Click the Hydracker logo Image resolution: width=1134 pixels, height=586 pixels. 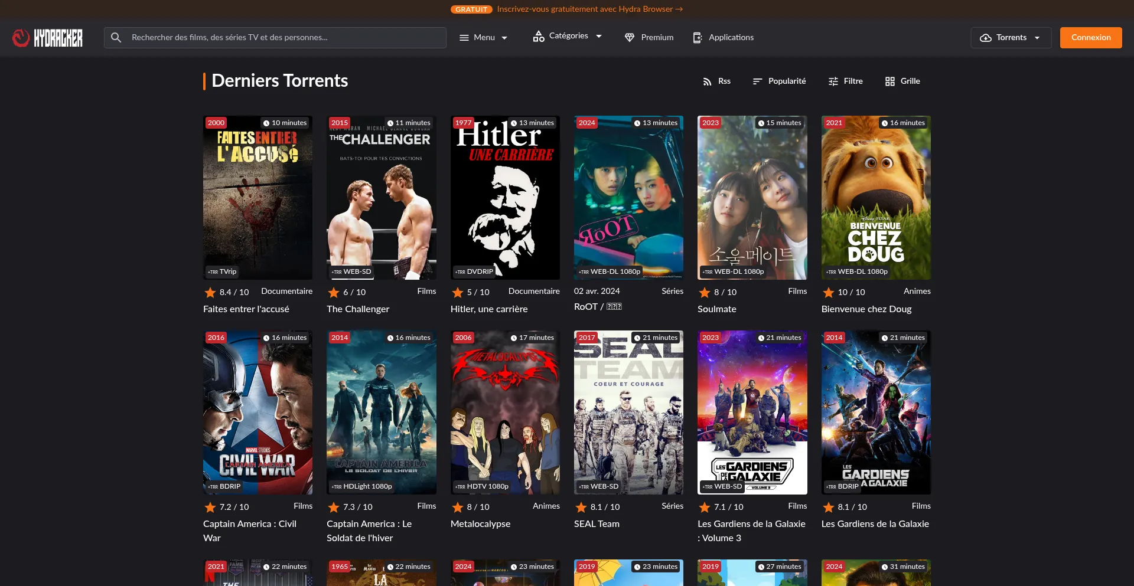pos(47,38)
